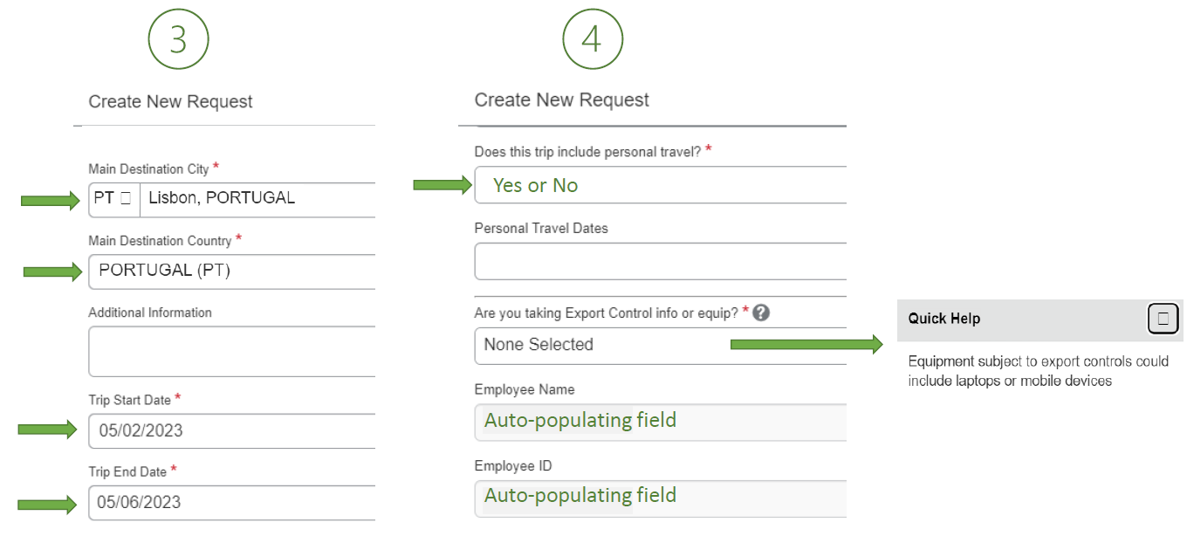The width and height of the screenshot is (1187, 543).
Task: Click into the Additional Information text box
Action: tap(232, 351)
